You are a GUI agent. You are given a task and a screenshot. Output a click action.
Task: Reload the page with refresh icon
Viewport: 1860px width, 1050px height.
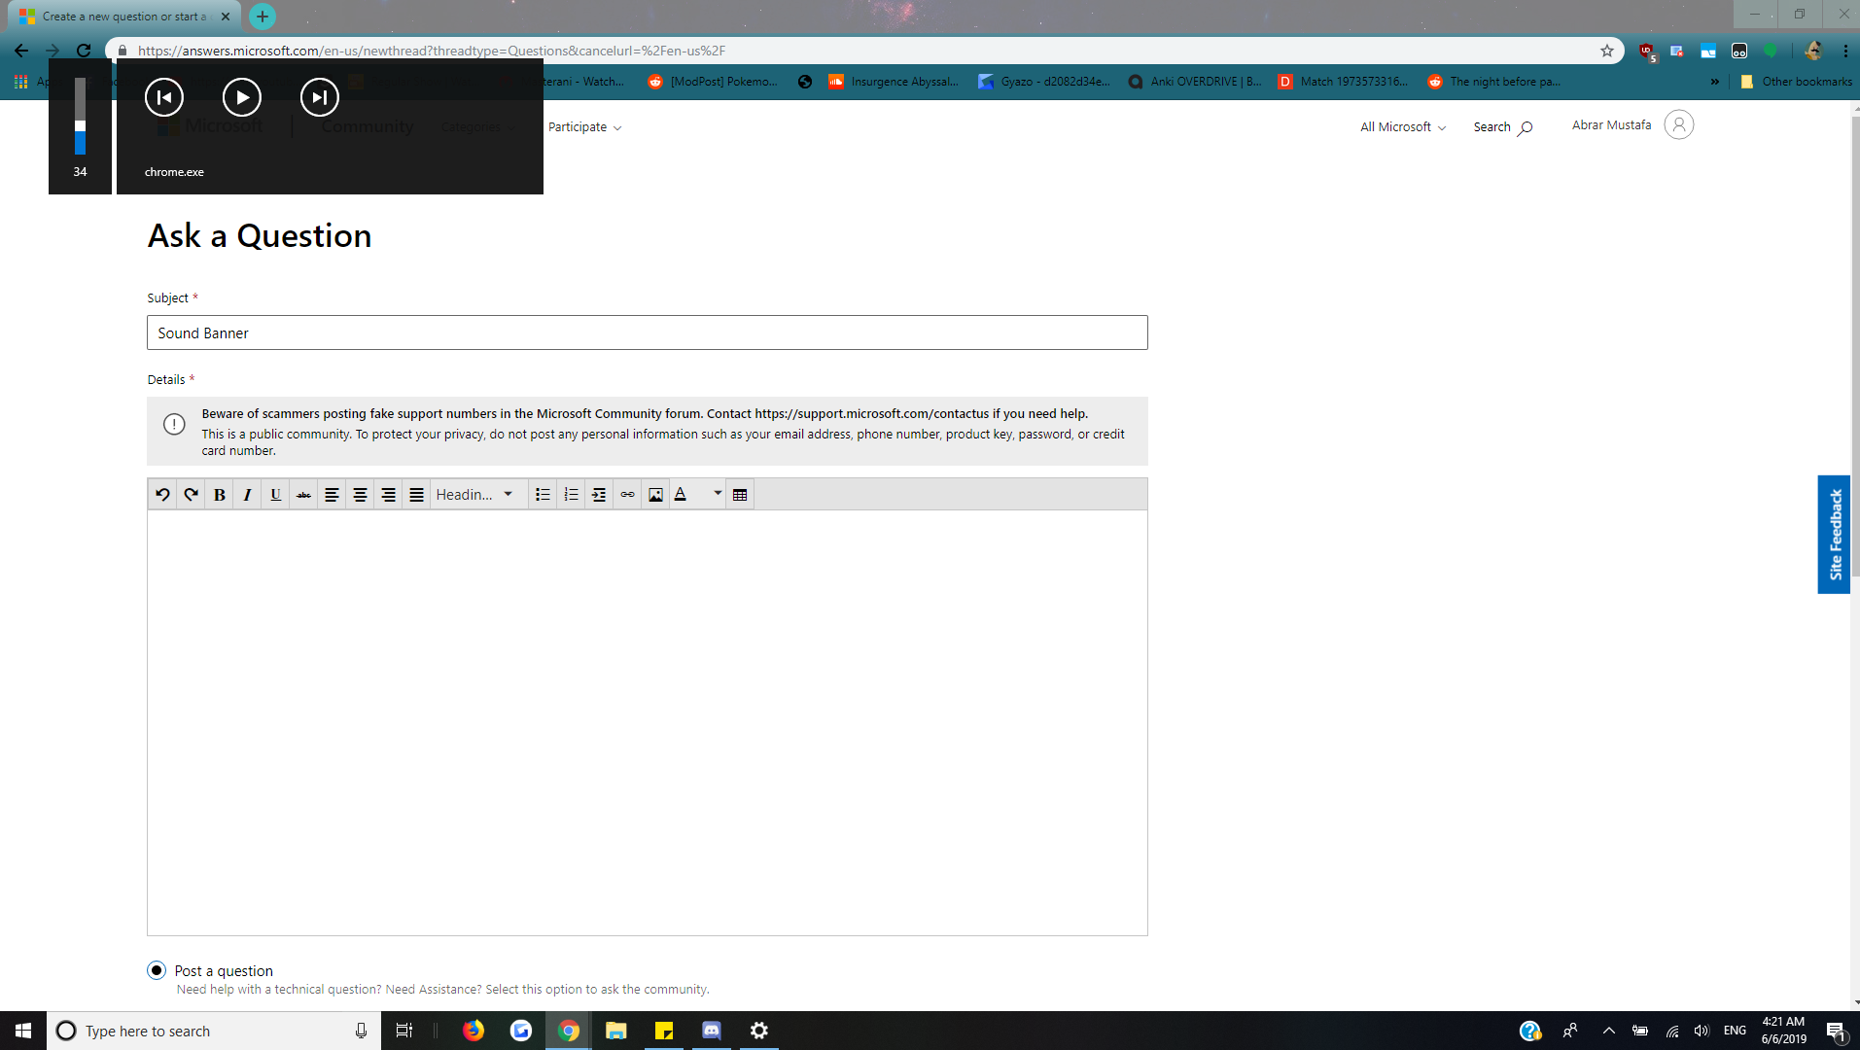coord(84,51)
